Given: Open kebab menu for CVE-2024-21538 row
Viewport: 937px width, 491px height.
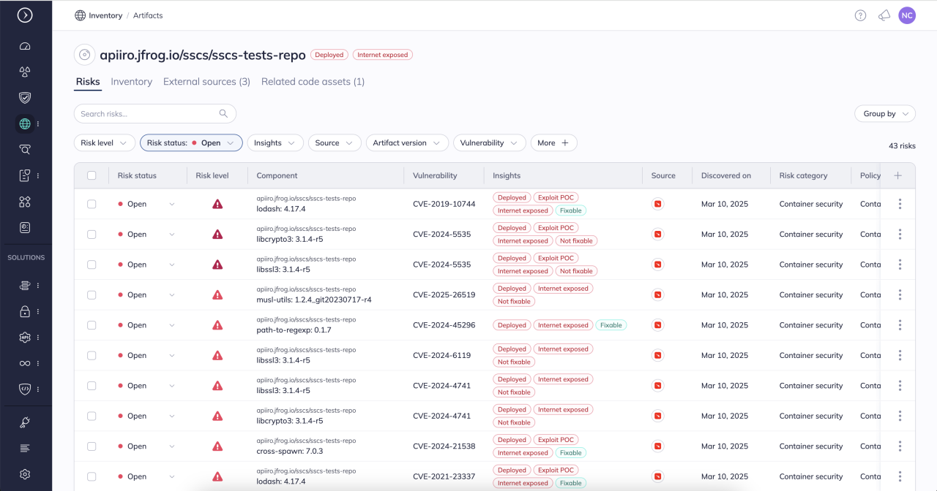Looking at the screenshot, I should pos(900,446).
